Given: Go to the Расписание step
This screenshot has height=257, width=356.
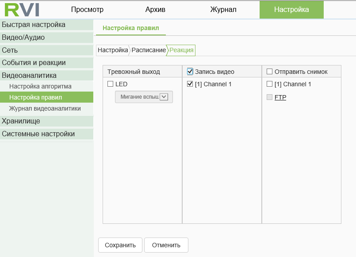Looking at the screenshot, I should point(149,50).
